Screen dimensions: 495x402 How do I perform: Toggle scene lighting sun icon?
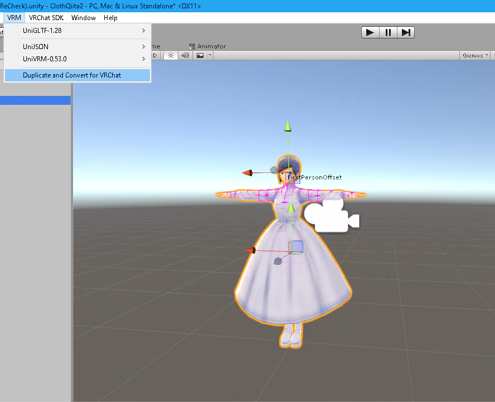[171, 56]
